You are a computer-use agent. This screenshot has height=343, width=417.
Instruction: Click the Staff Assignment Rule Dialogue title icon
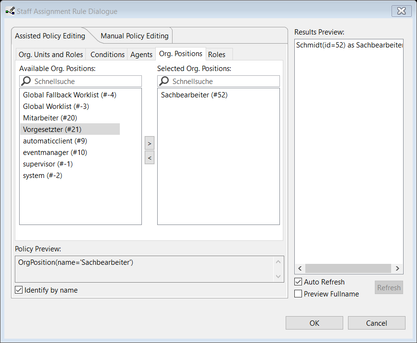click(10, 11)
